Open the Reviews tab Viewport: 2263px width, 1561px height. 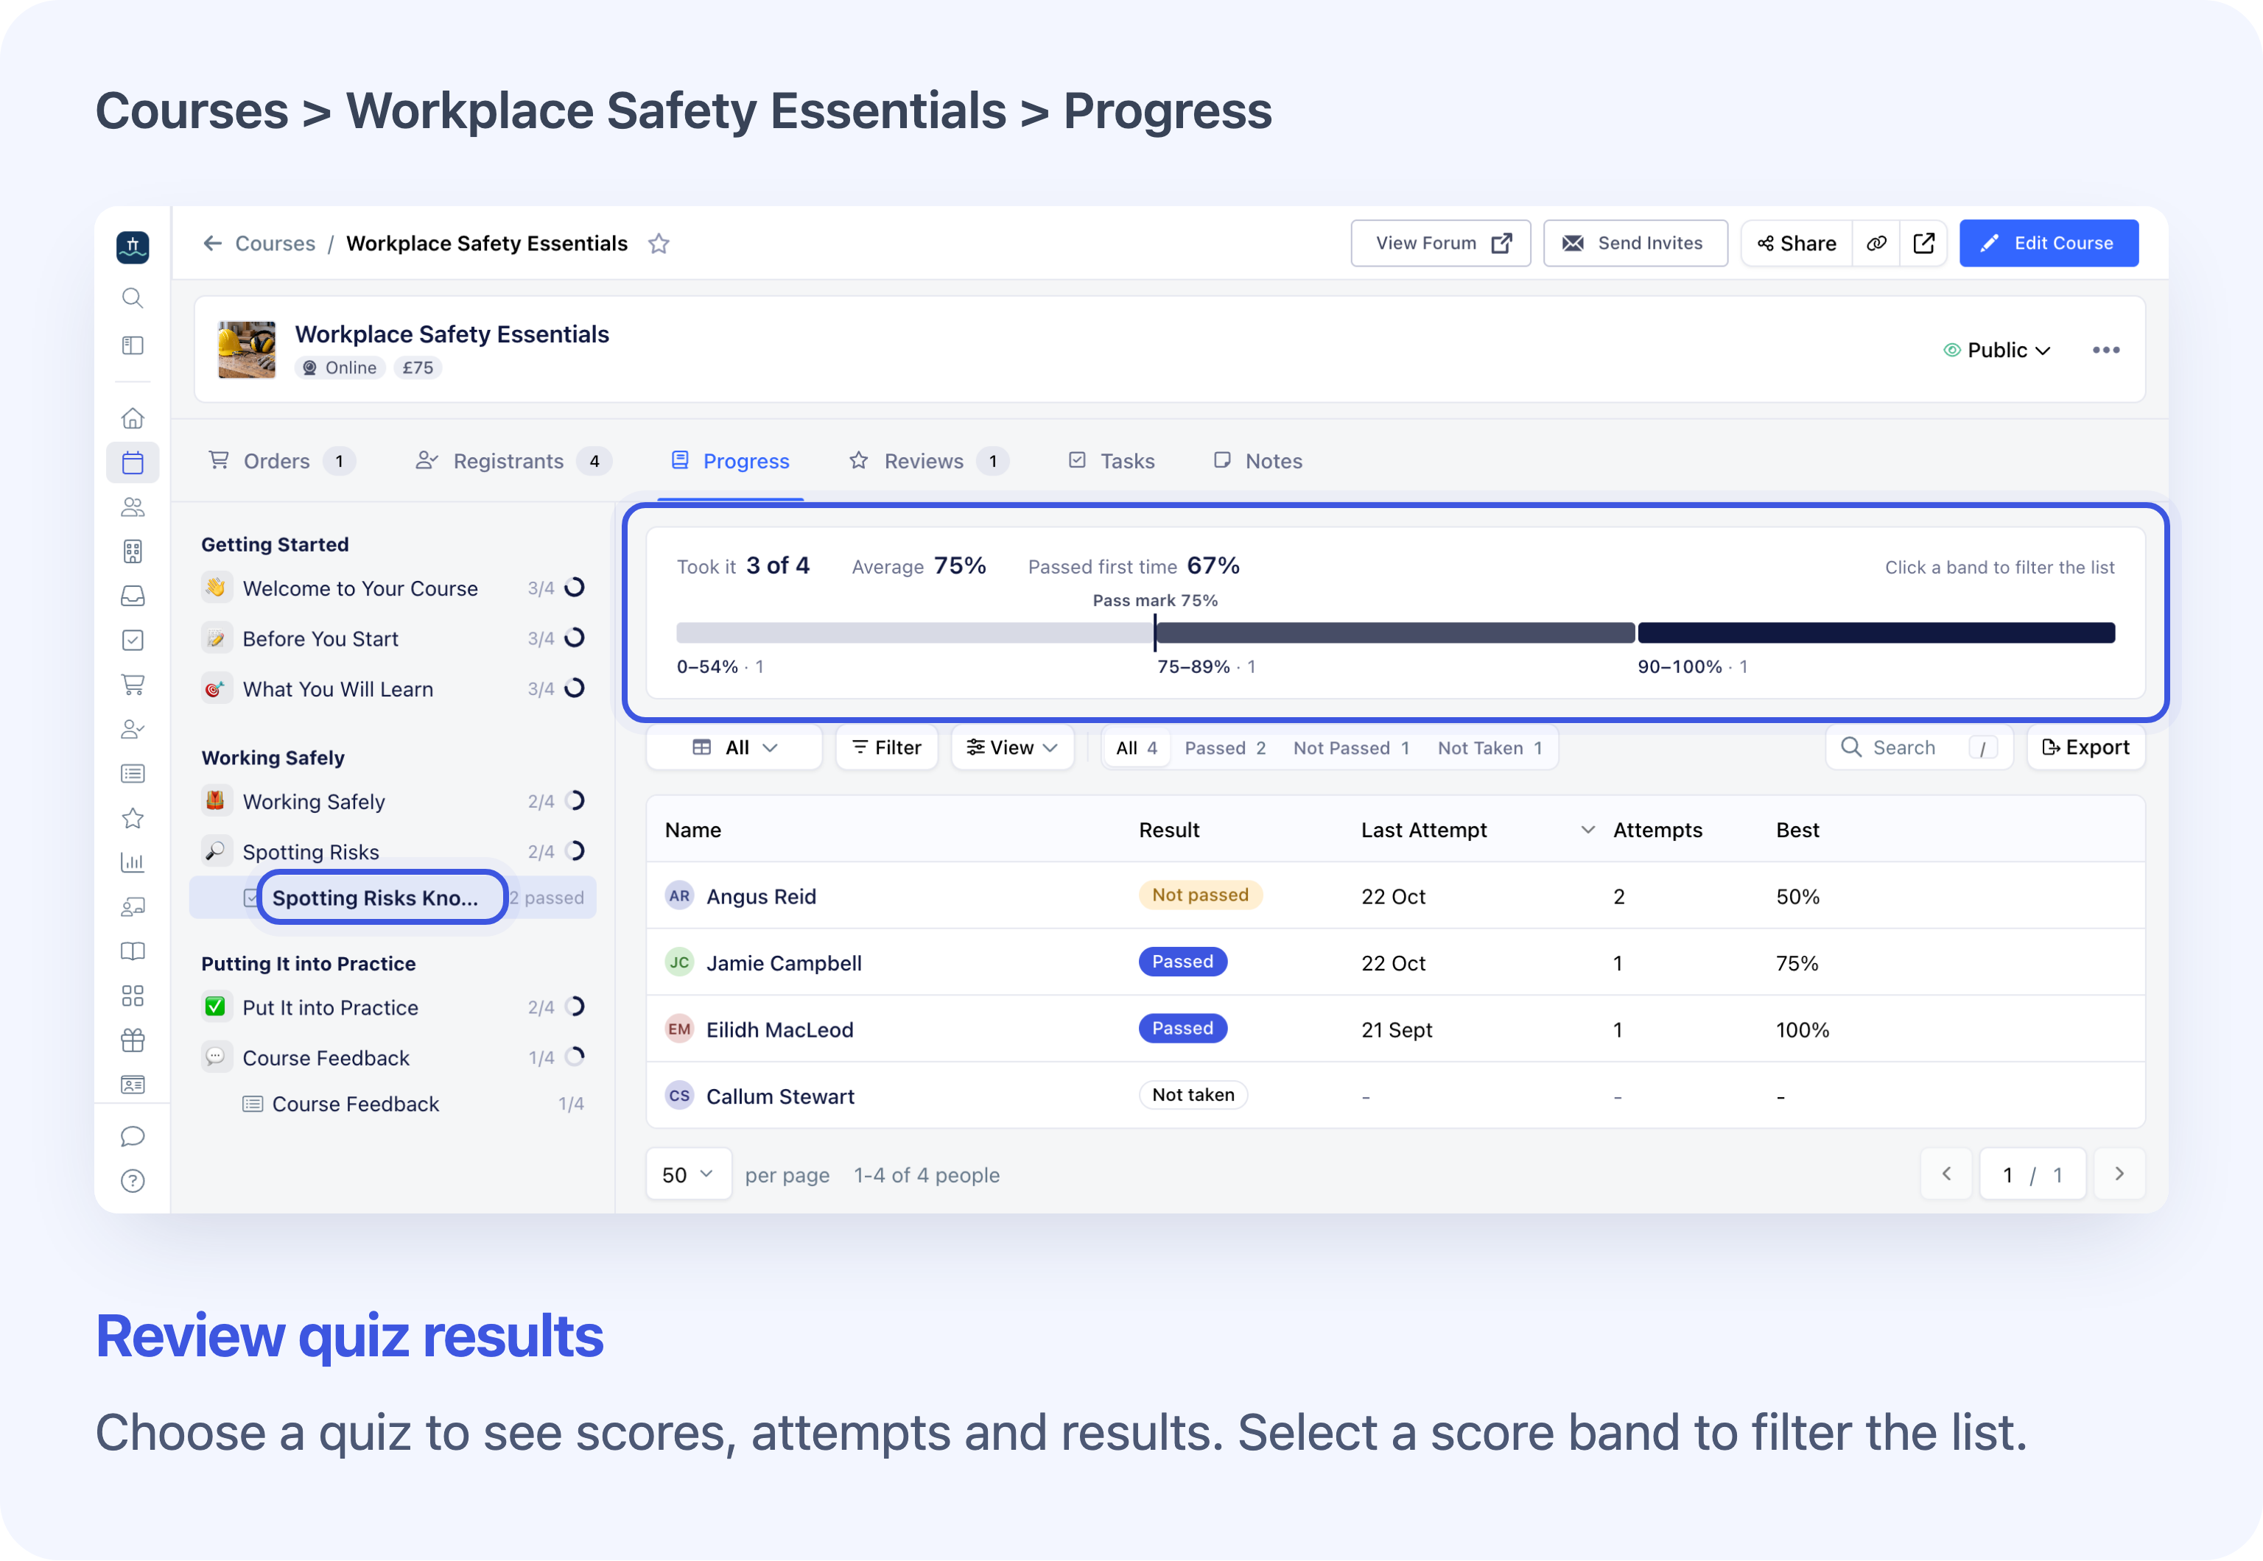click(x=928, y=461)
